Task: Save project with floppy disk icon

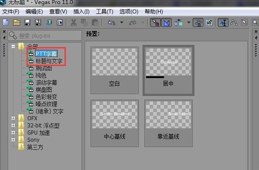Action: [x=27, y=22]
